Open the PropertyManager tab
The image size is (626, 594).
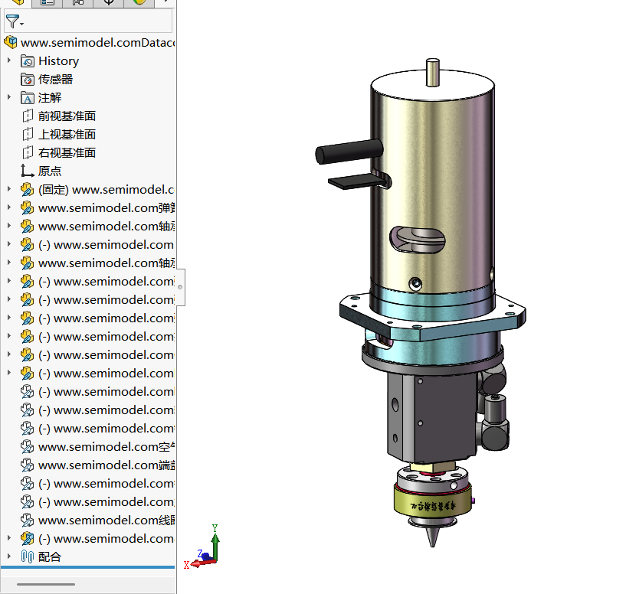47,3
